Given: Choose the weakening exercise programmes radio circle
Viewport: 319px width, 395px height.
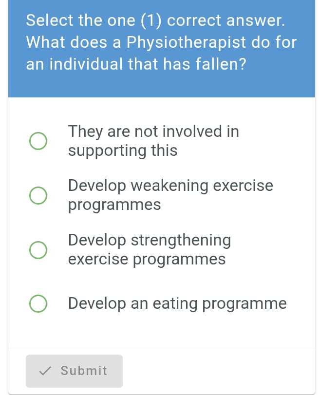Looking at the screenshot, I should click(x=38, y=195).
